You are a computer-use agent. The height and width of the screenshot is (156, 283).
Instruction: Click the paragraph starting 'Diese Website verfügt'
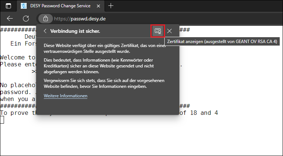tap(104, 48)
